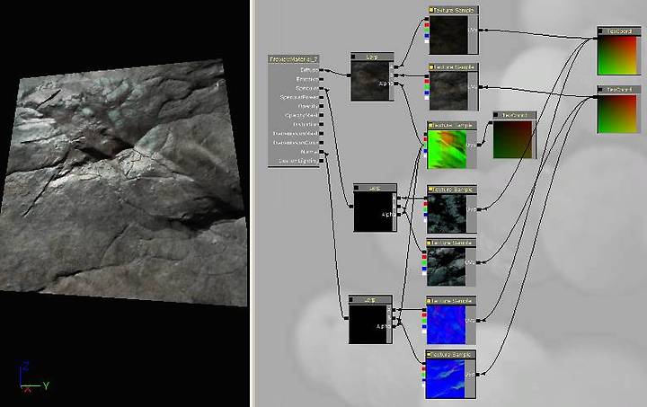Click green channel output of green mask Texture Sample

coord(426,146)
